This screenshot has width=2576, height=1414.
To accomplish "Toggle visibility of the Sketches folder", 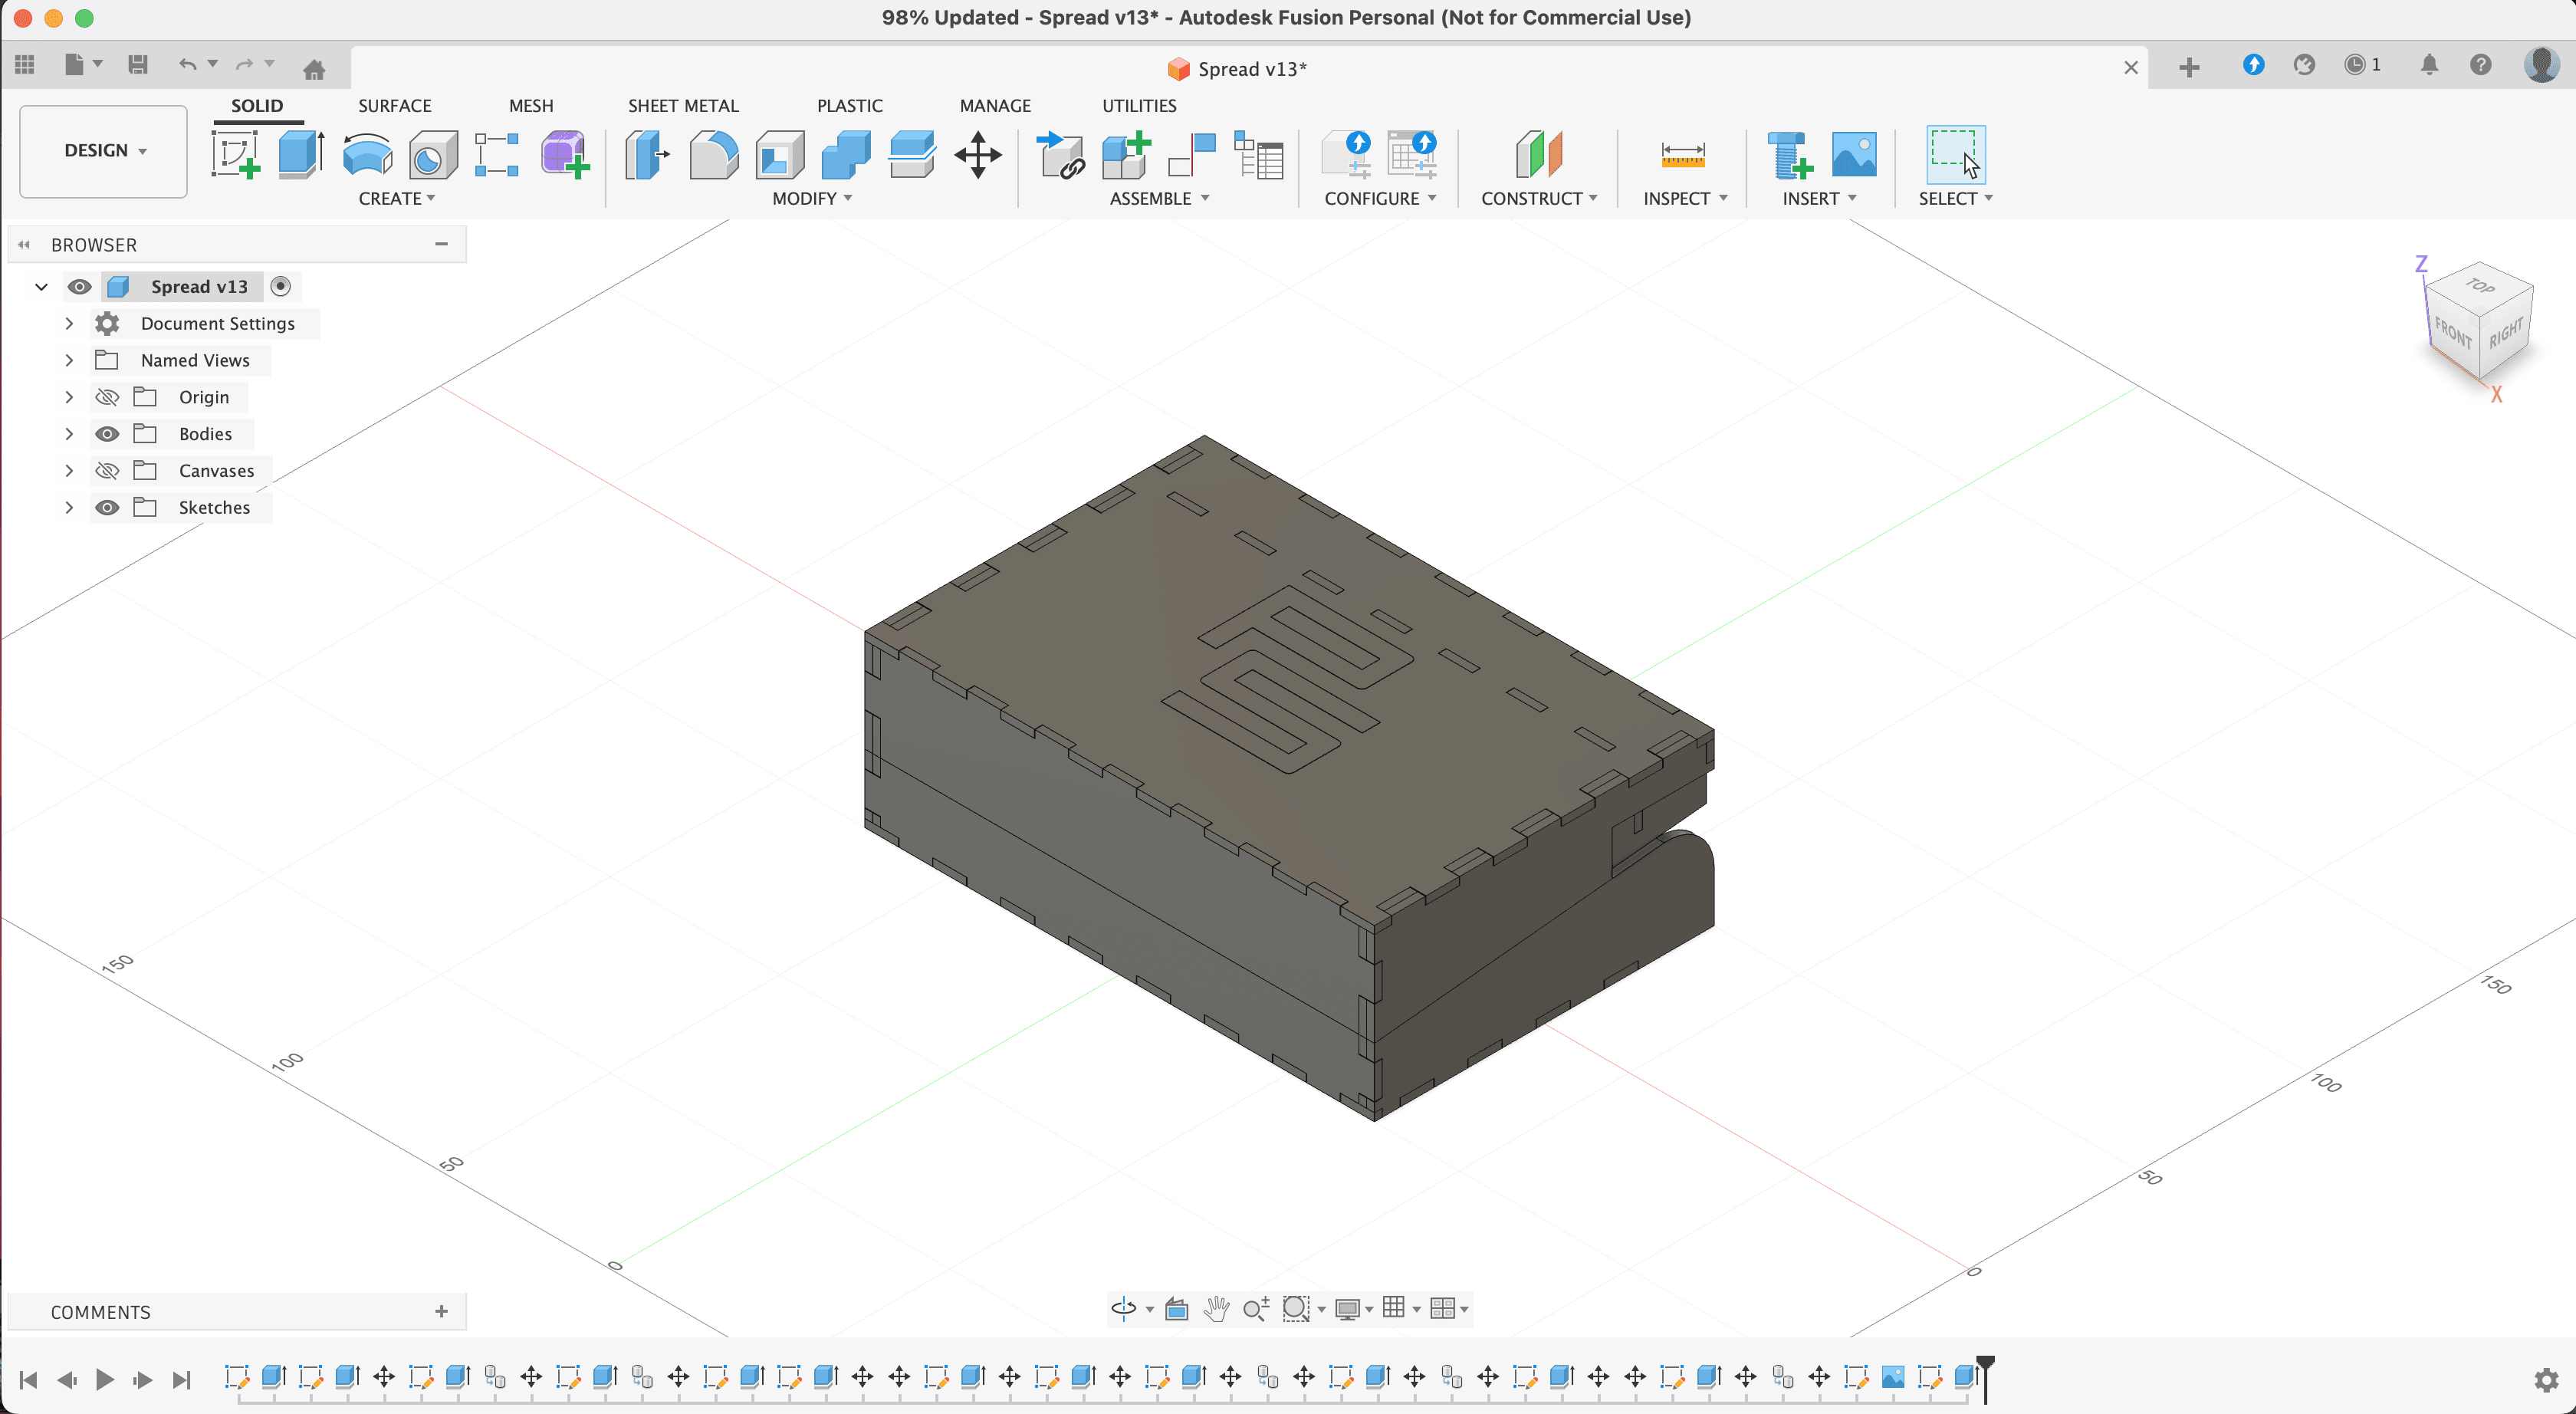I will pos(107,508).
